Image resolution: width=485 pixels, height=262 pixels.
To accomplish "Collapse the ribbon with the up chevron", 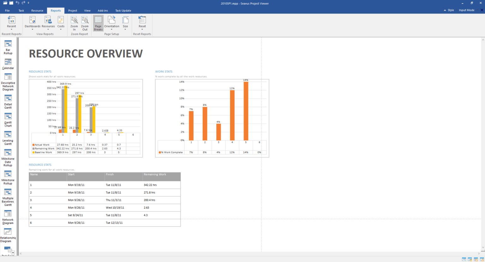I will click(445, 10).
